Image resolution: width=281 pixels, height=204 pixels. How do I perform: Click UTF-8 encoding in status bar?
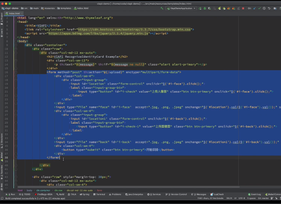click(x=242, y=198)
